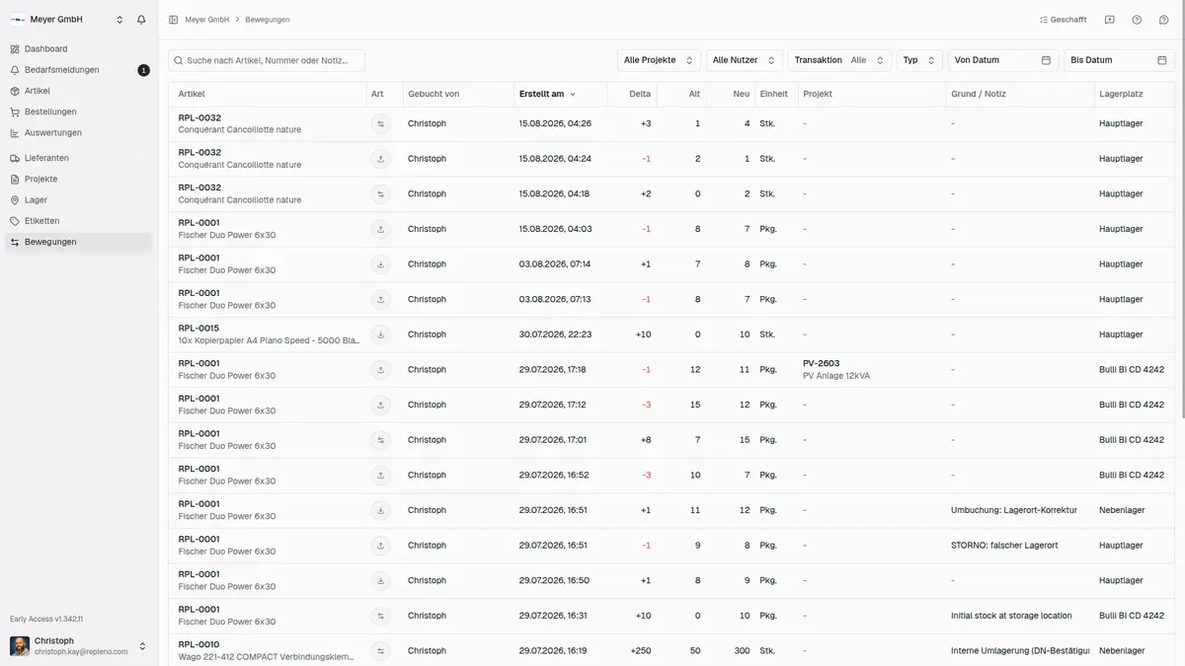The image size is (1185, 666).
Task: Open the Alle Projekte filter dropdown
Action: click(660, 60)
